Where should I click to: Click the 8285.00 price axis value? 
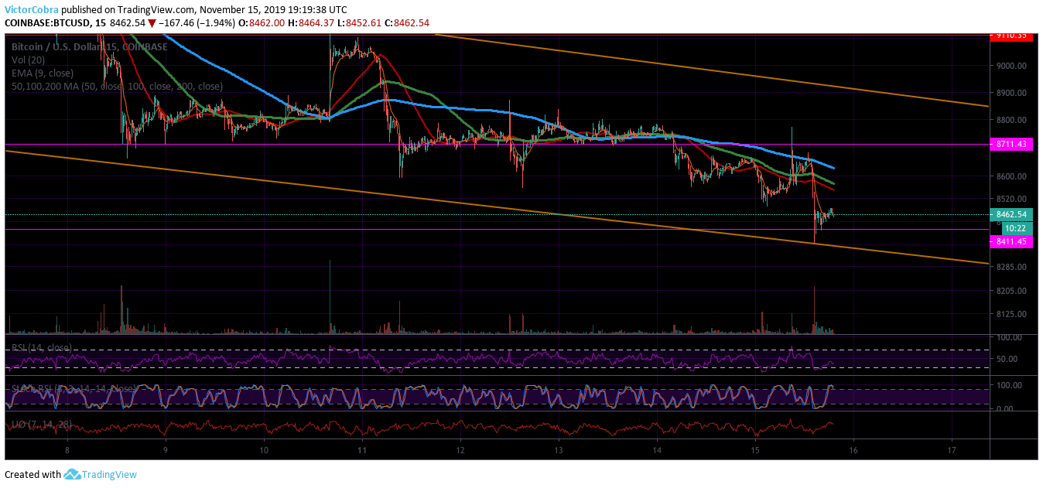(1011, 267)
